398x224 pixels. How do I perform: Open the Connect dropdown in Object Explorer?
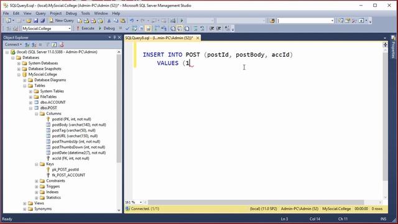(x=13, y=45)
